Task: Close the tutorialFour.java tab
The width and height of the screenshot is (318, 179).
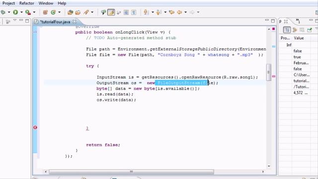Action: coord(75,21)
